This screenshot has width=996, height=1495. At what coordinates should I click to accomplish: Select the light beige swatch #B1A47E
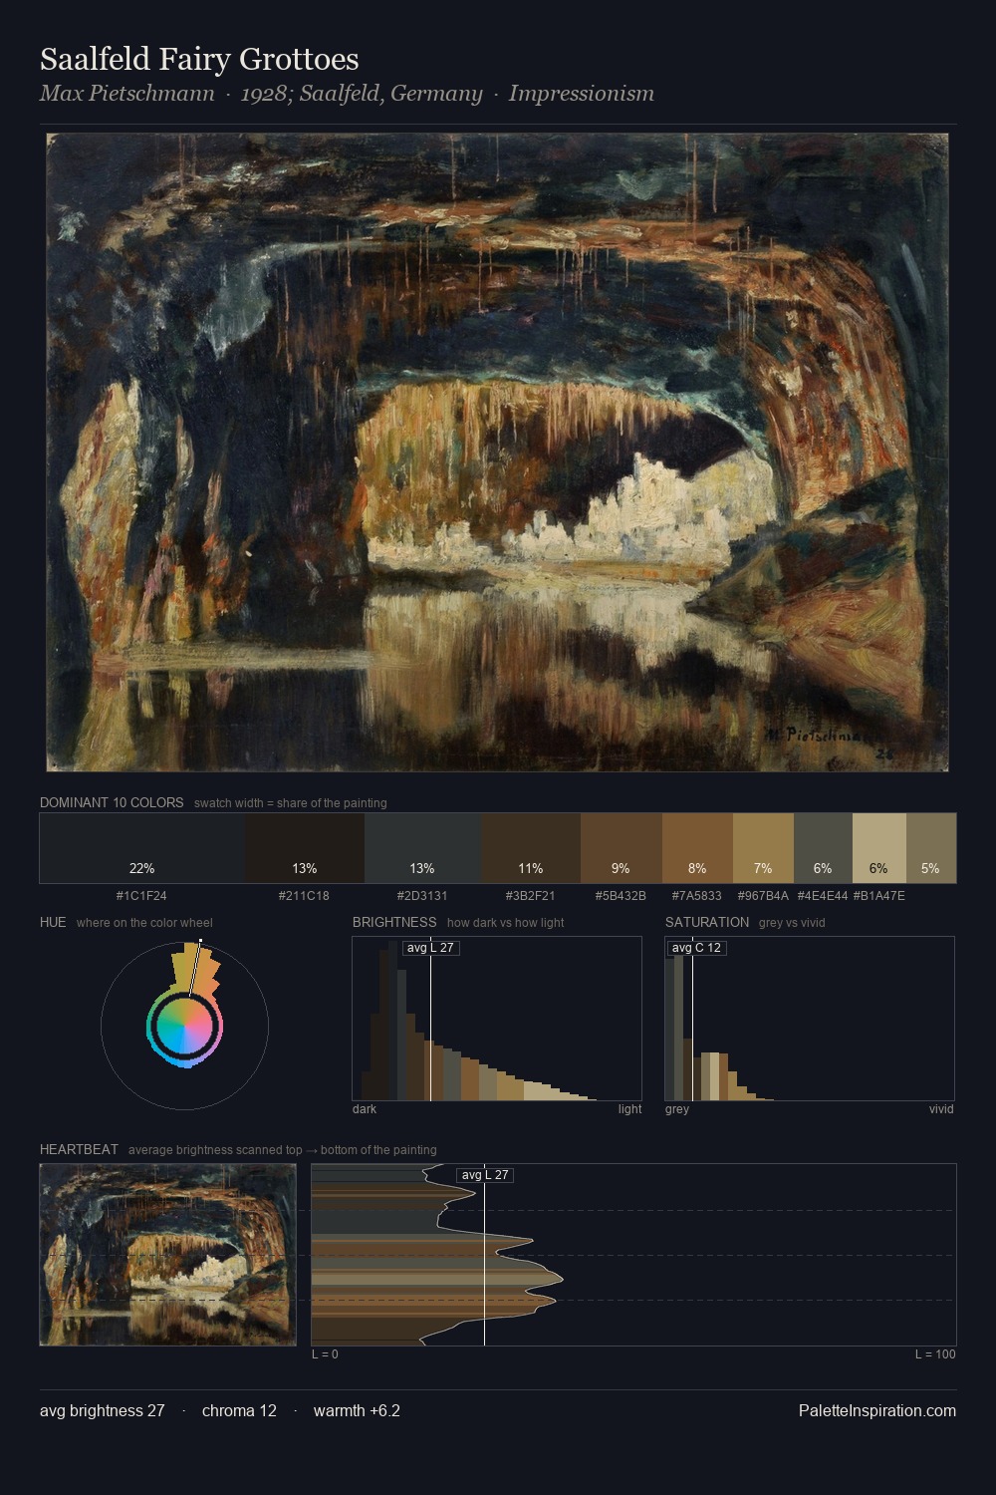click(879, 848)
